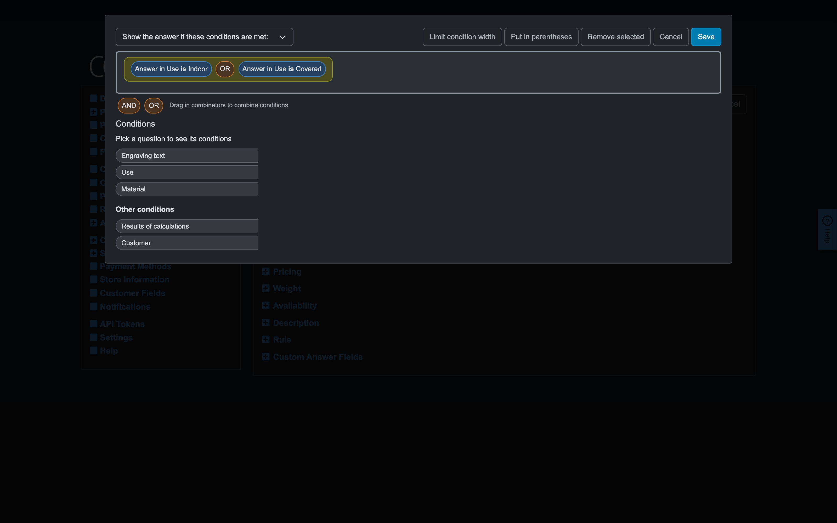Open the 'Show the answer if' conditions dropdown
Image resolution: width=837 pixels, height=523 pixels.
(204, 37)
